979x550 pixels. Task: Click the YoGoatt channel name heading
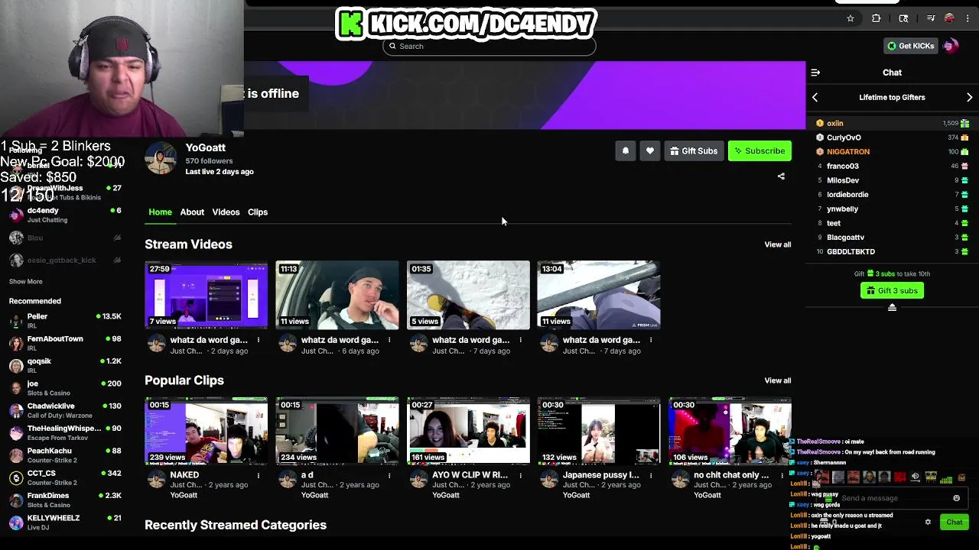click(x=206, y=147)
